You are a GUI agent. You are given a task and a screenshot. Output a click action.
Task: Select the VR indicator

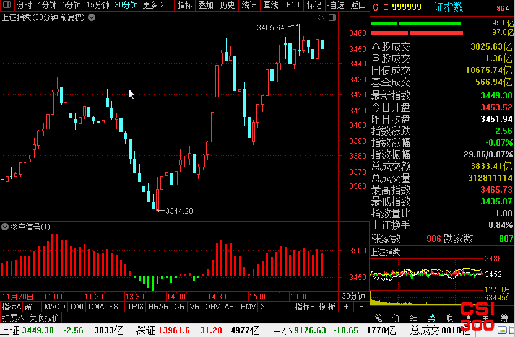(195, 307)
